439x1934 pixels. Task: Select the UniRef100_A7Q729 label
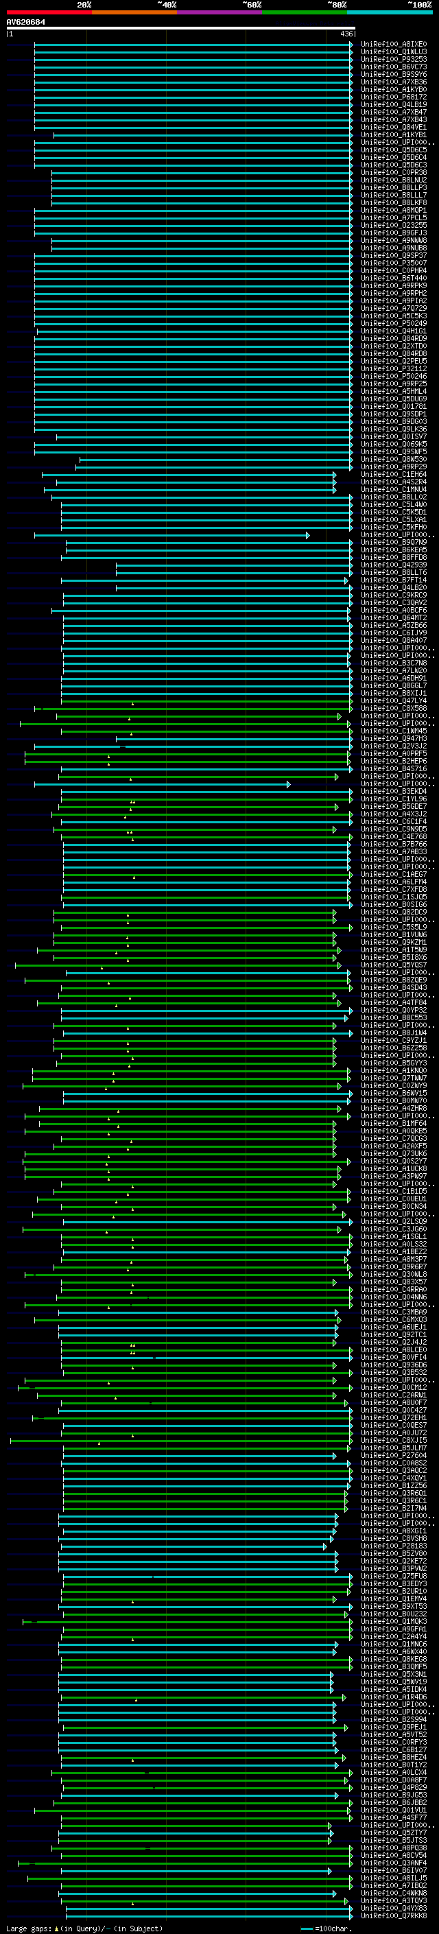point(393,309)
